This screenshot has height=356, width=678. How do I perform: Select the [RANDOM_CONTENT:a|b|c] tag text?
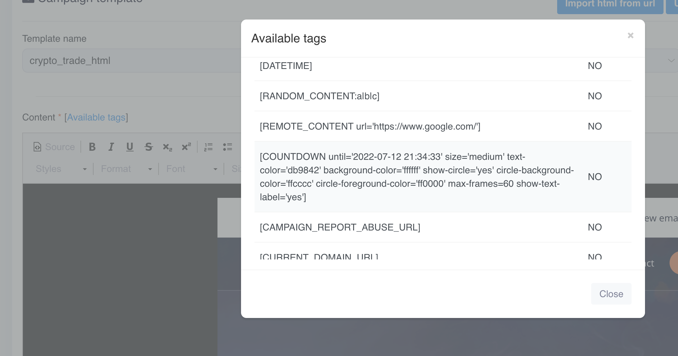pos(319,96)
